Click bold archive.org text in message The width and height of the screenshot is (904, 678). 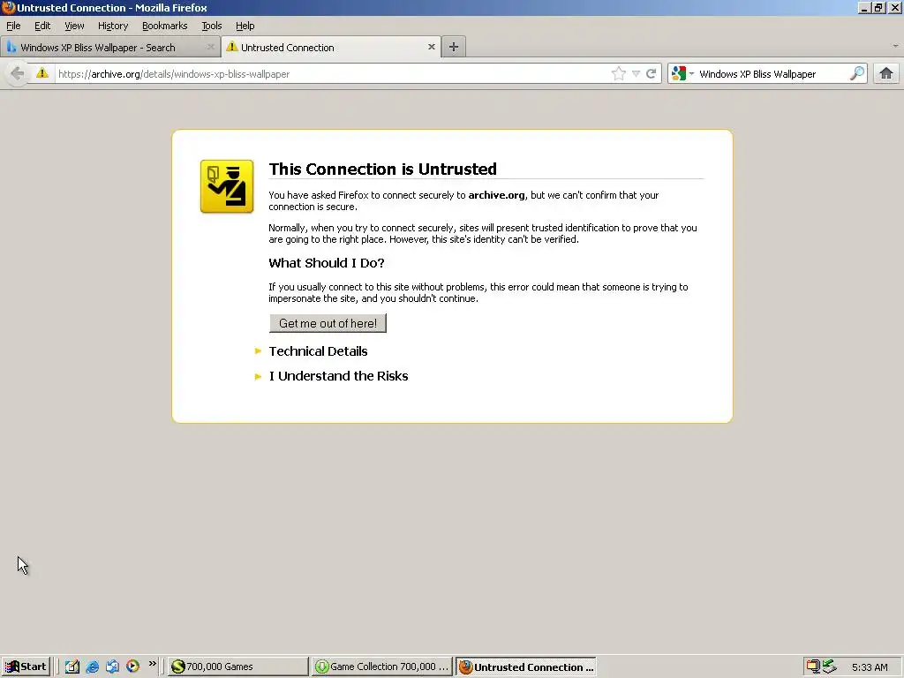point(496,195)
